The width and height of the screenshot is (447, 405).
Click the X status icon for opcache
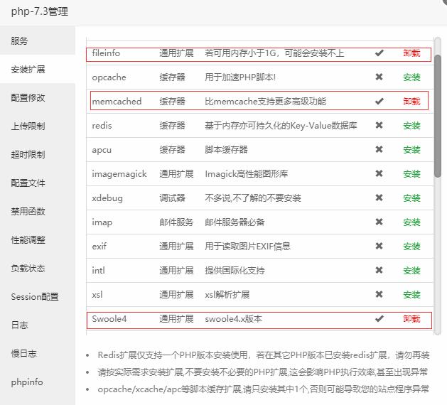379,77
